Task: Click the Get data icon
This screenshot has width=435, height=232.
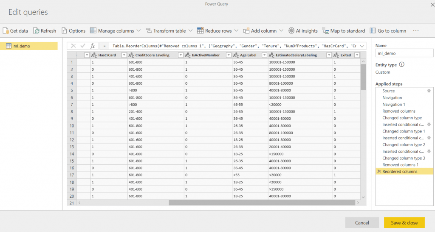Action: pos(6,31)
